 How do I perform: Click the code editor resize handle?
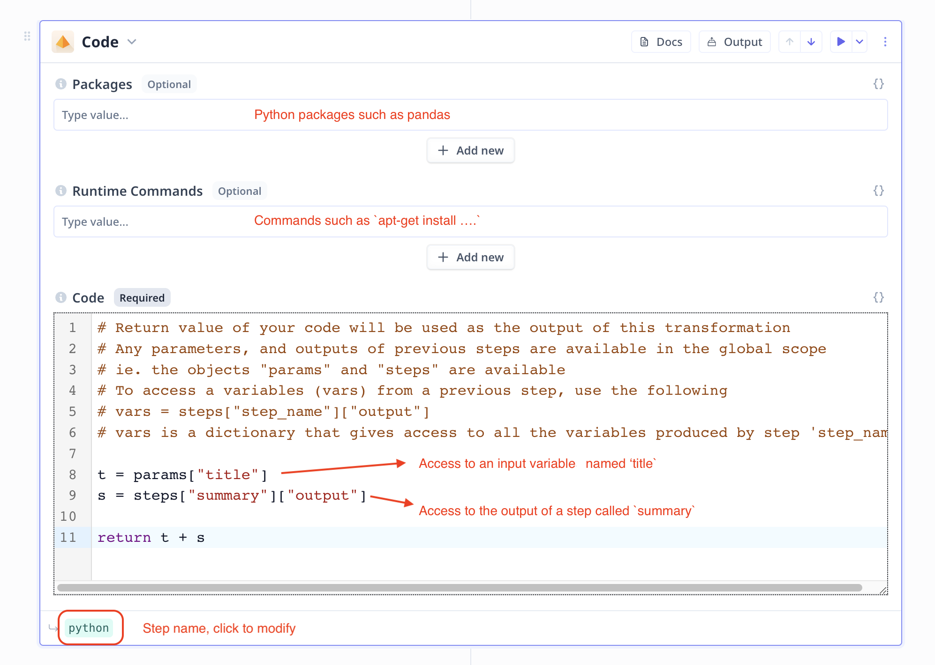tap(883, 590)
